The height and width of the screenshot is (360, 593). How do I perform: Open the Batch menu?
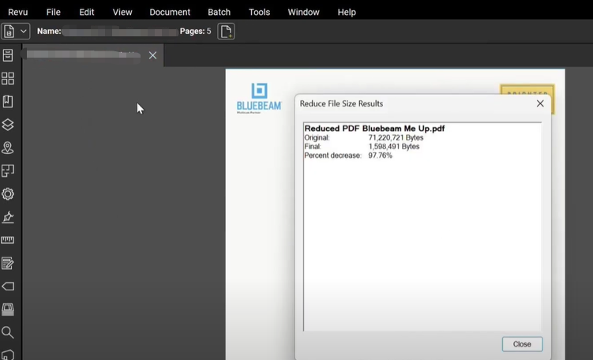pyautogui.click(x=219, y=12)
